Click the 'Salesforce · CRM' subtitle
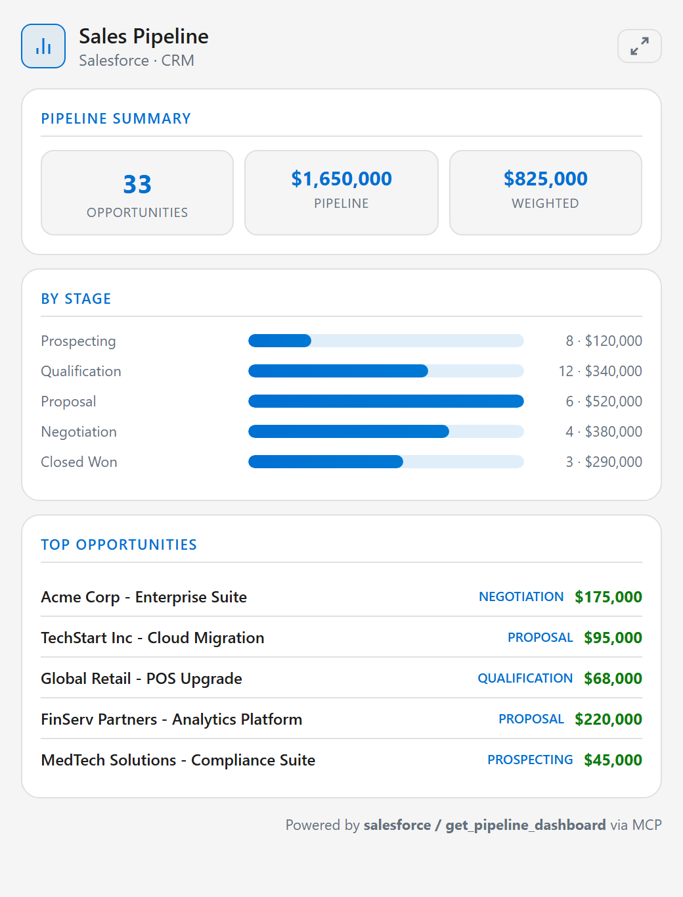 137,61
